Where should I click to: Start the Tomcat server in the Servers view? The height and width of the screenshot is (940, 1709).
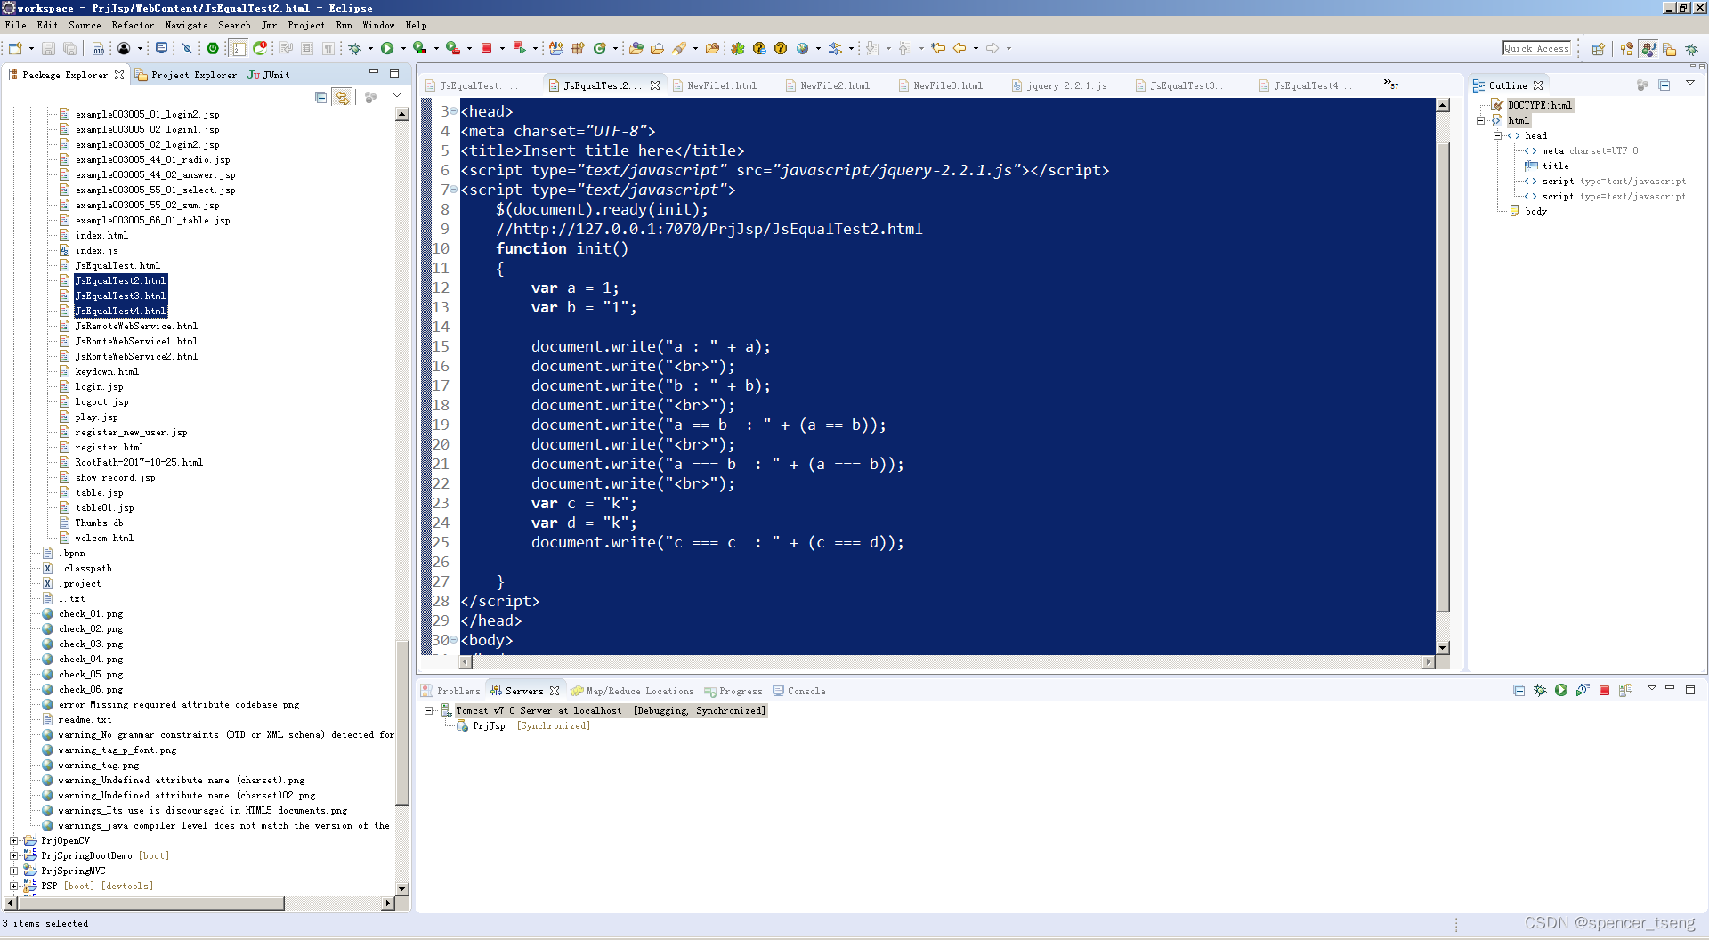coord(1561,692)
